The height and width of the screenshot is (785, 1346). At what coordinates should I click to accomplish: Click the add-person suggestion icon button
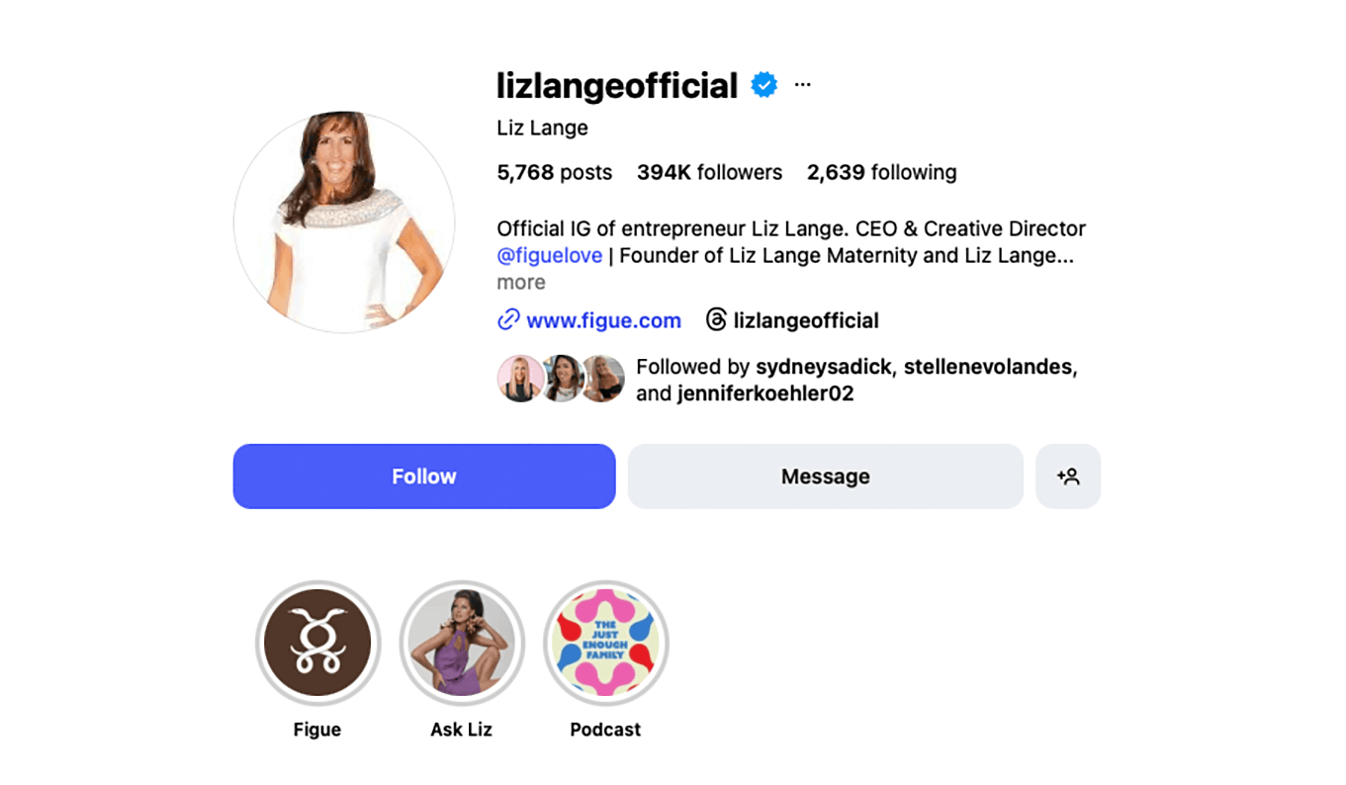[x=1067, y=477]
